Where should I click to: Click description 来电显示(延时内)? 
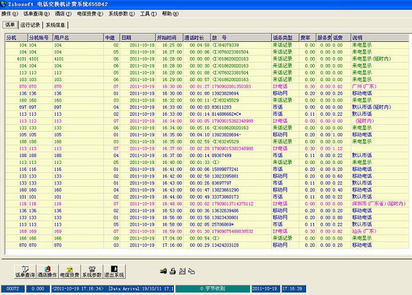371,59
